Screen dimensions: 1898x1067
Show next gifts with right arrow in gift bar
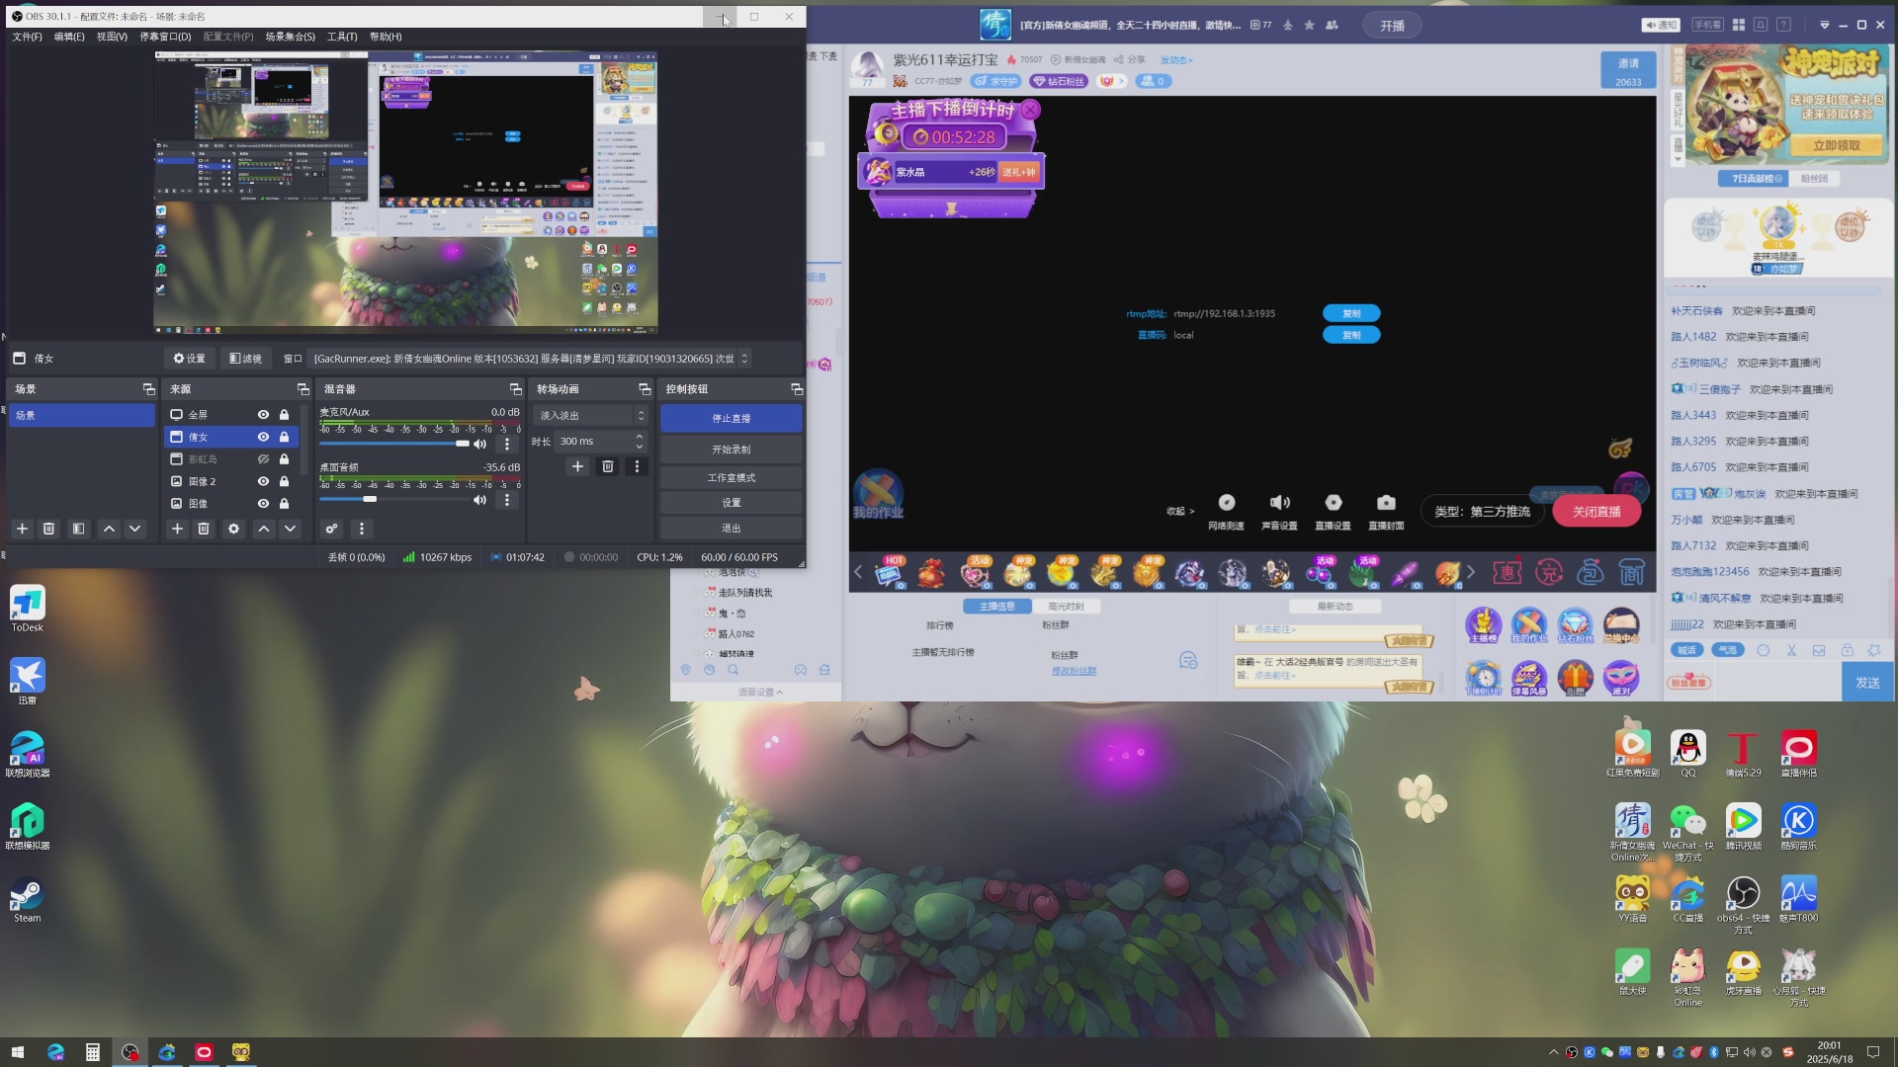click(x=1471, y=572)
